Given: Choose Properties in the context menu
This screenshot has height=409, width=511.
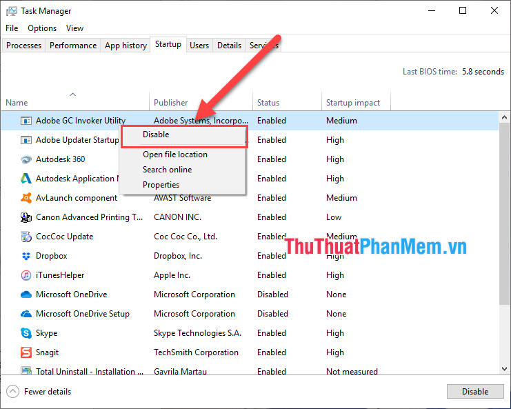Looking at the screenshot, I should pyautogui.click(x=161, y=185).
